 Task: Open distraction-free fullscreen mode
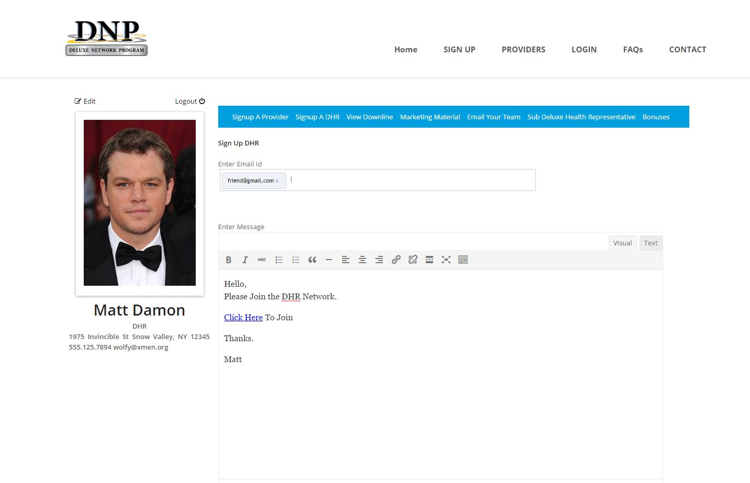click(446, 260)
